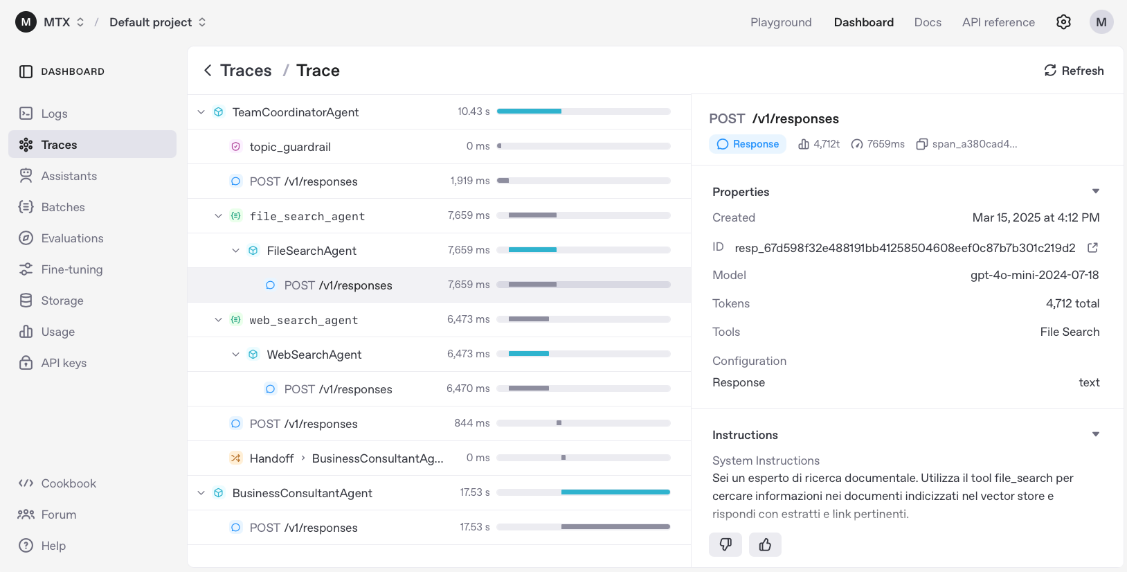Open the Default project selector
The image size is (1127, 572).
click(x=158, y=22)
